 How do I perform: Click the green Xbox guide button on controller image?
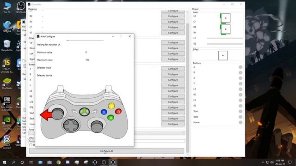tap(84, 112)
